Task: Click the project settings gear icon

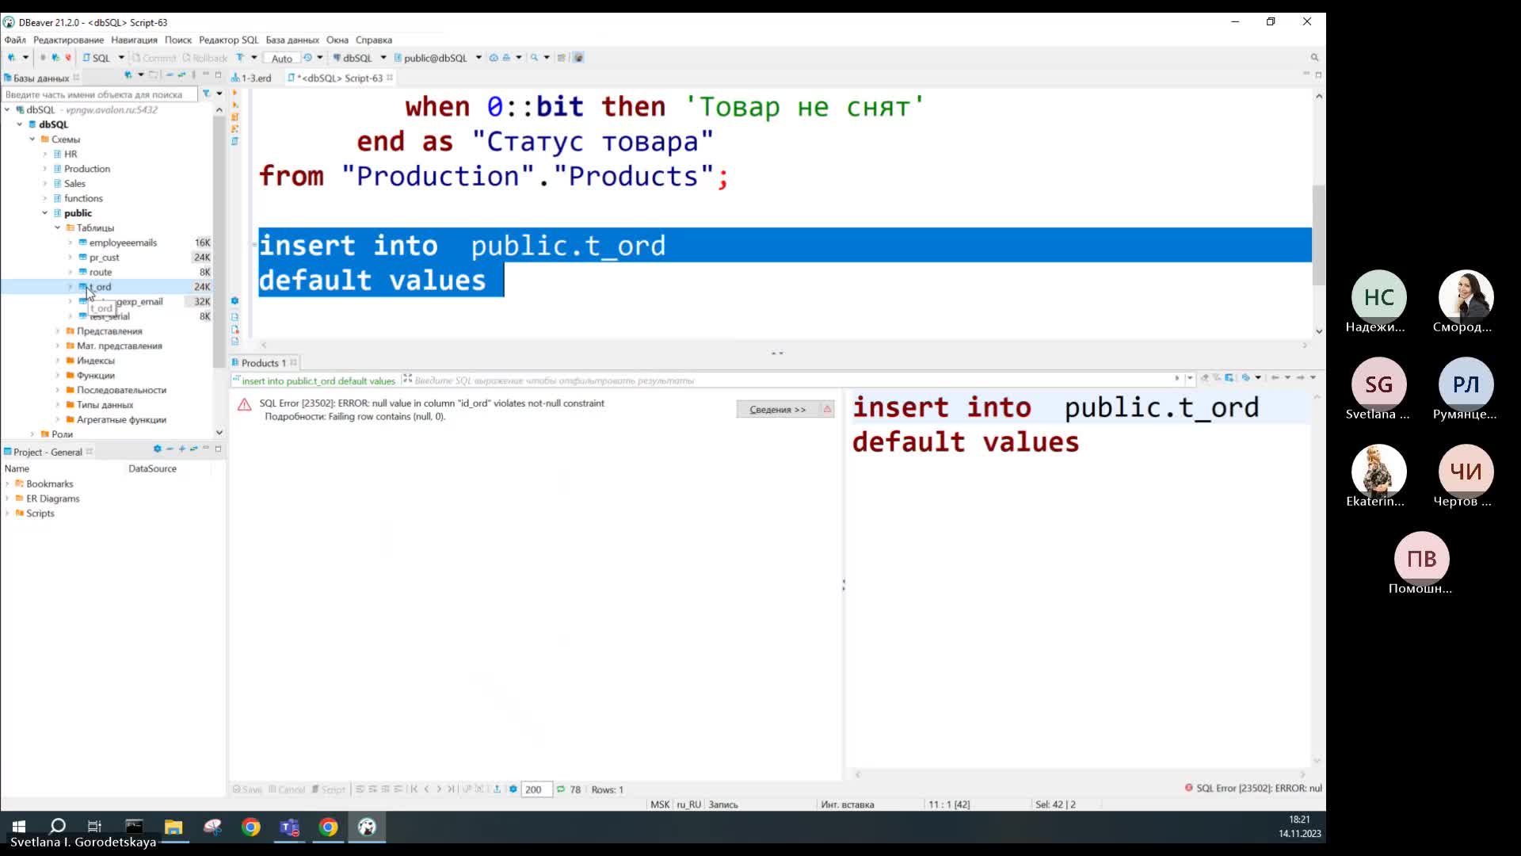Action: click(157, 449)
